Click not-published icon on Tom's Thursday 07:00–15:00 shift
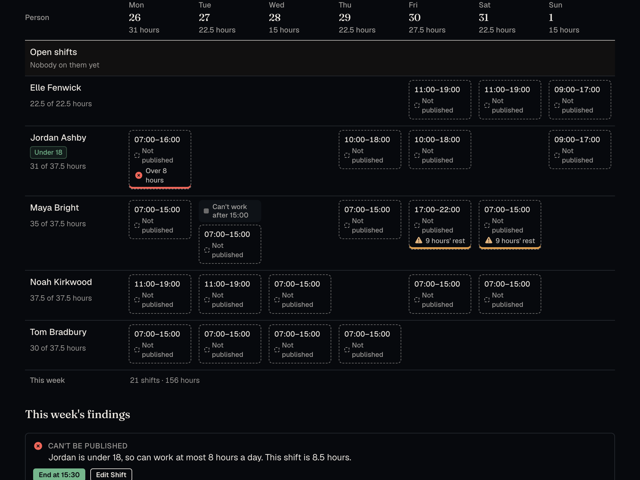This screenshot has width=640, height=480. 347,350
